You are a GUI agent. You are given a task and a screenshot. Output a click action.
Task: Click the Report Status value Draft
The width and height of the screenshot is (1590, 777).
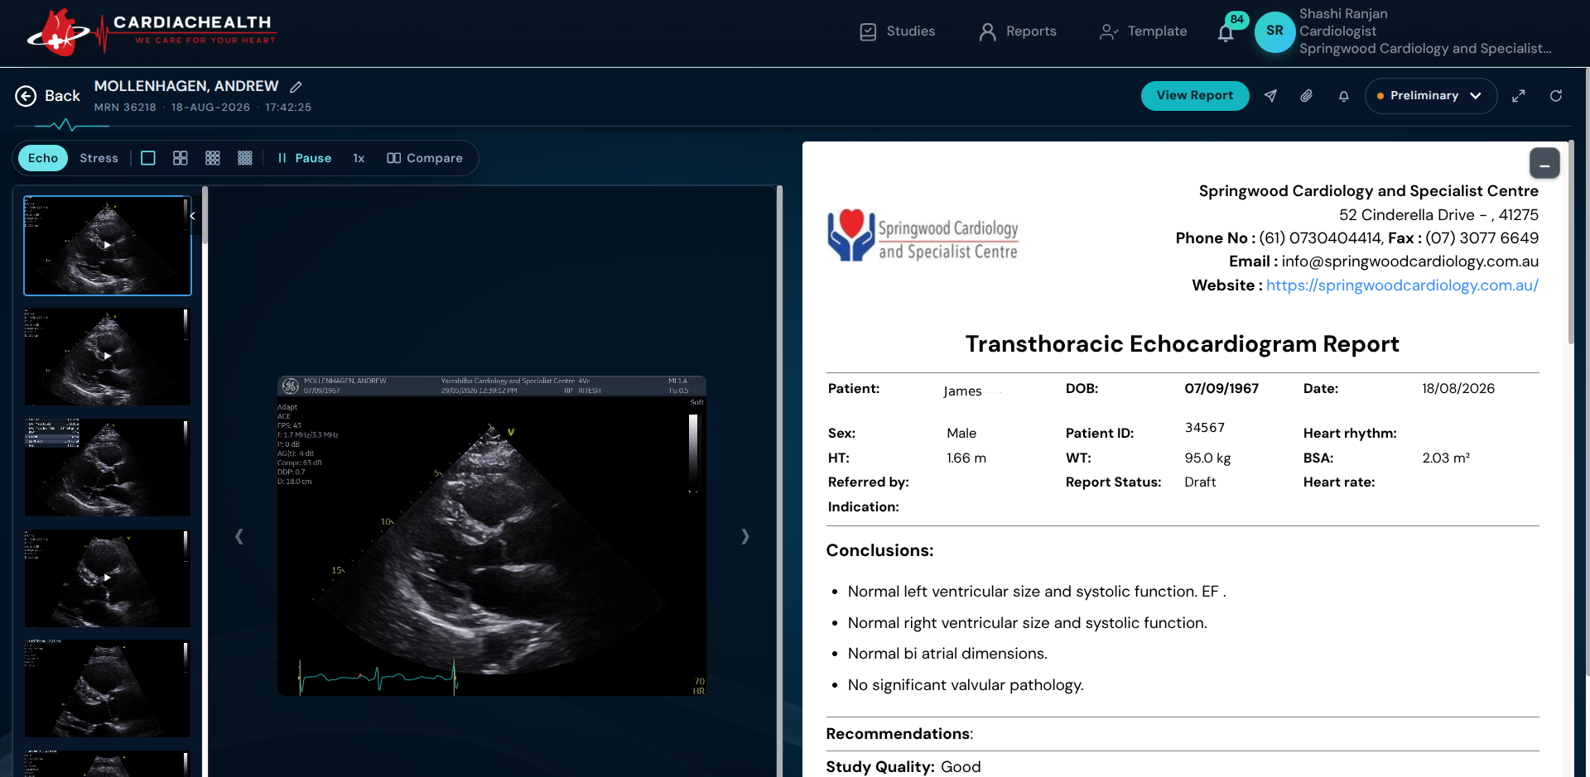point(1200,482)
